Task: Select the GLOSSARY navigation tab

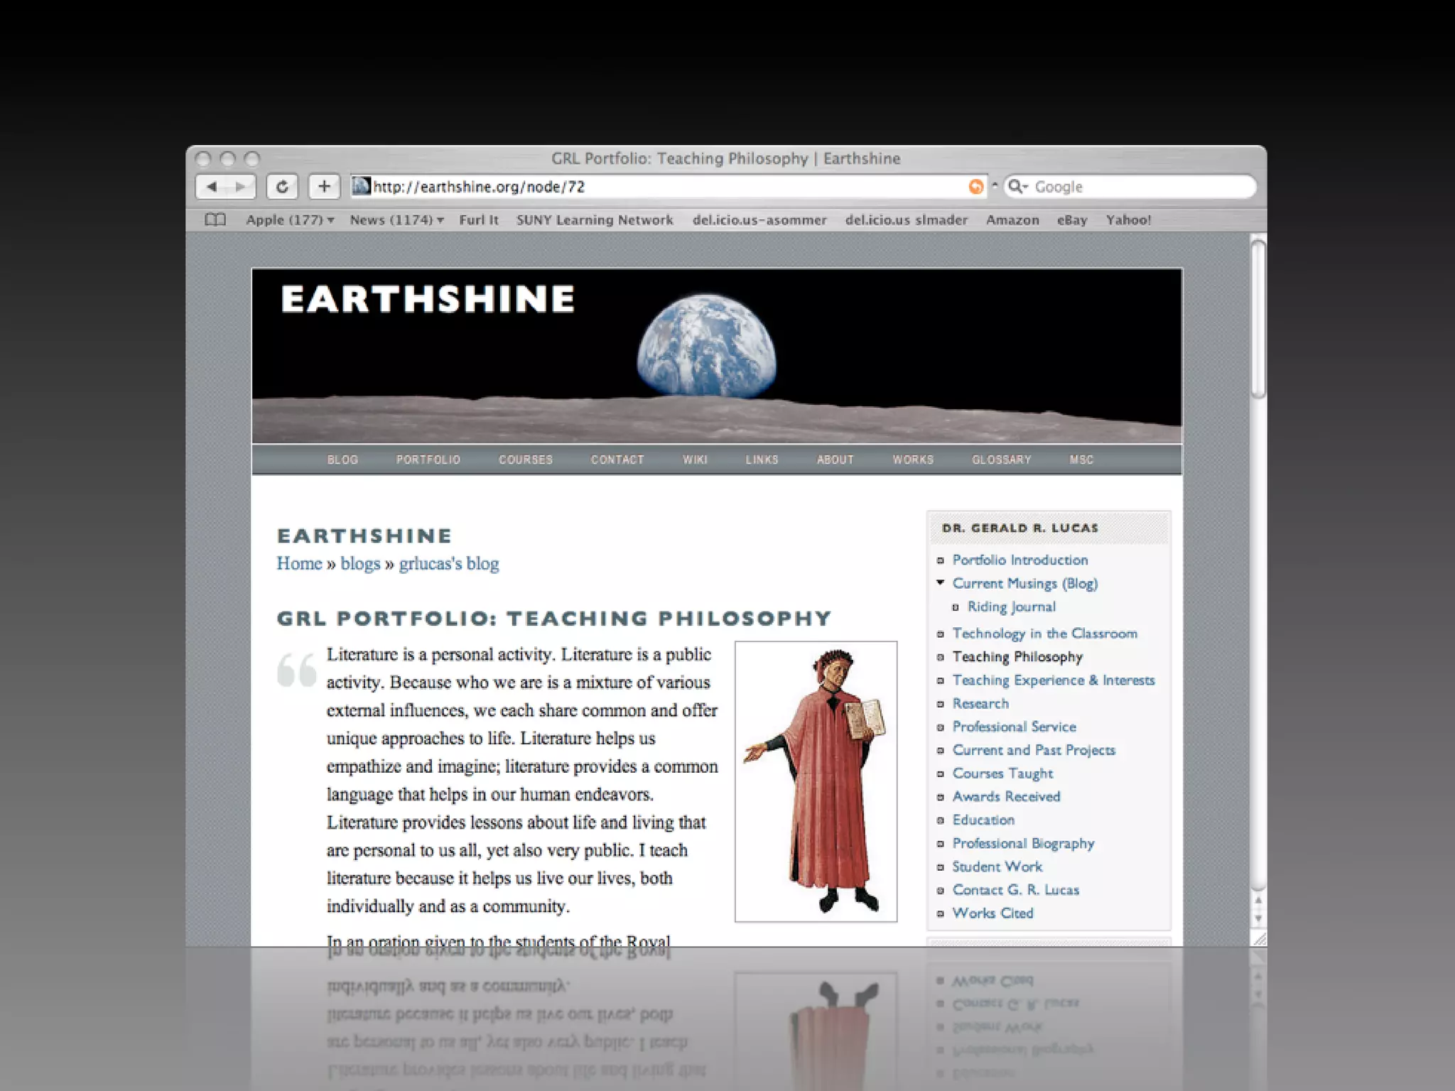Action: 1002,460
